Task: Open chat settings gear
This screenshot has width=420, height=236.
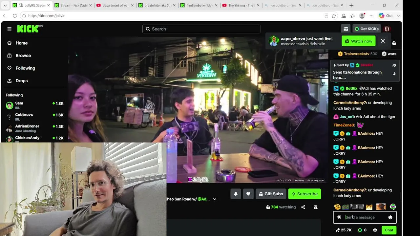Action: tap(375, 230)
